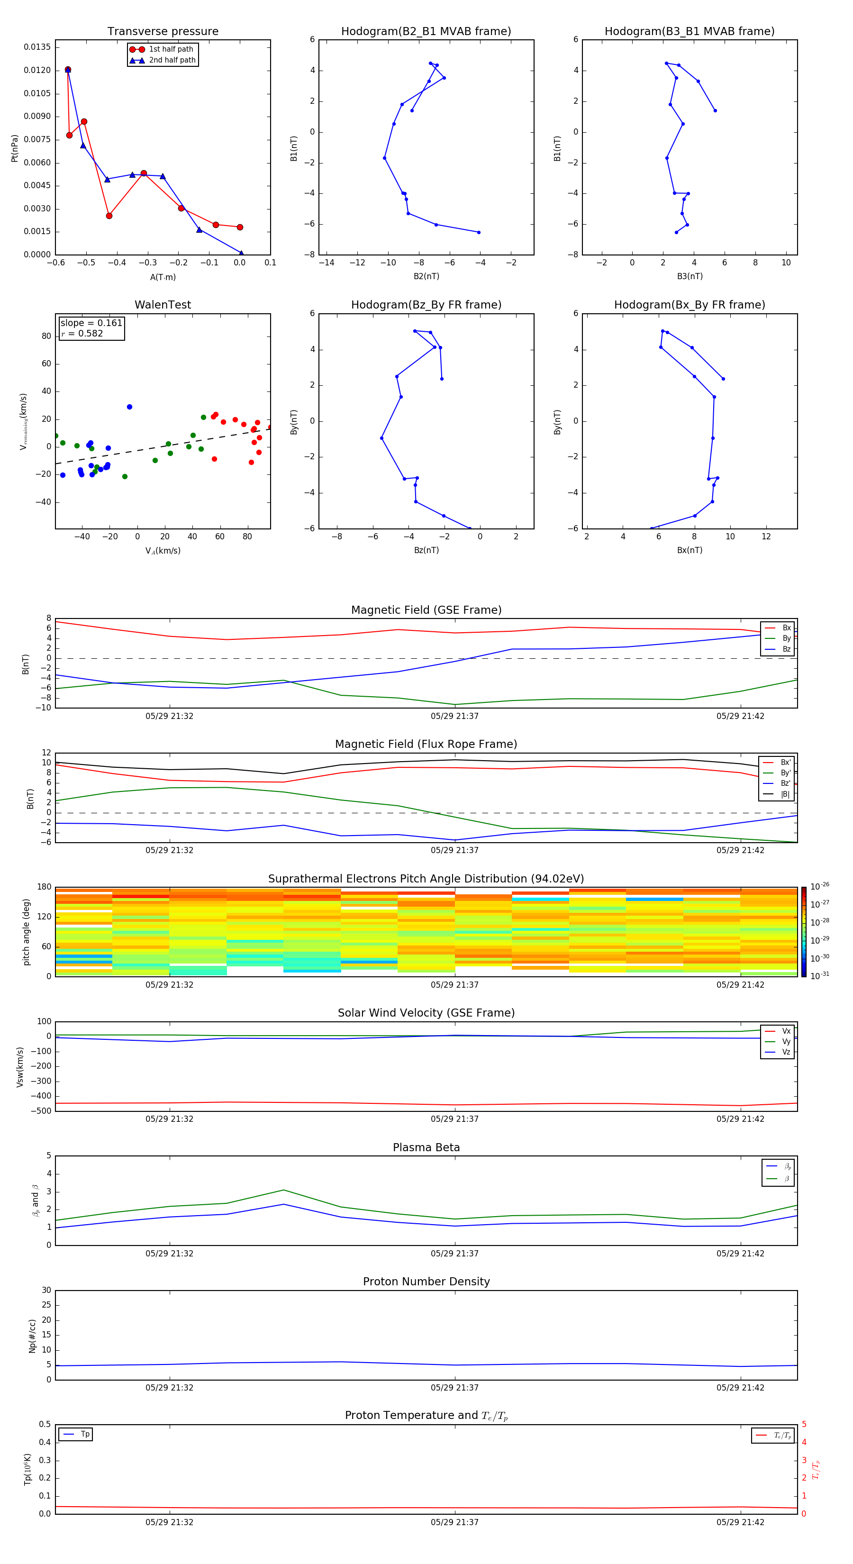Viewport: 853px width, 1564px height.
Task: Click the red Bx legend line in GSE magnetic field plot
Action: pyautogui.click(x=770, y=628)
